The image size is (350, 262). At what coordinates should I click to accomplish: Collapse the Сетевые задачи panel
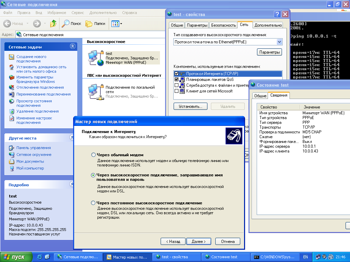click(x=72, y=46)
